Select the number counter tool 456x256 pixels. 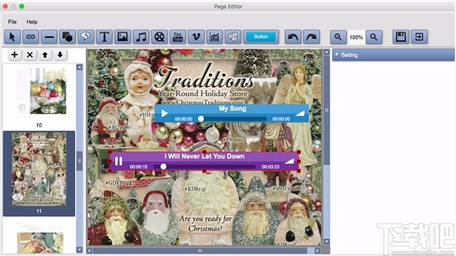(x=233, y=37)
